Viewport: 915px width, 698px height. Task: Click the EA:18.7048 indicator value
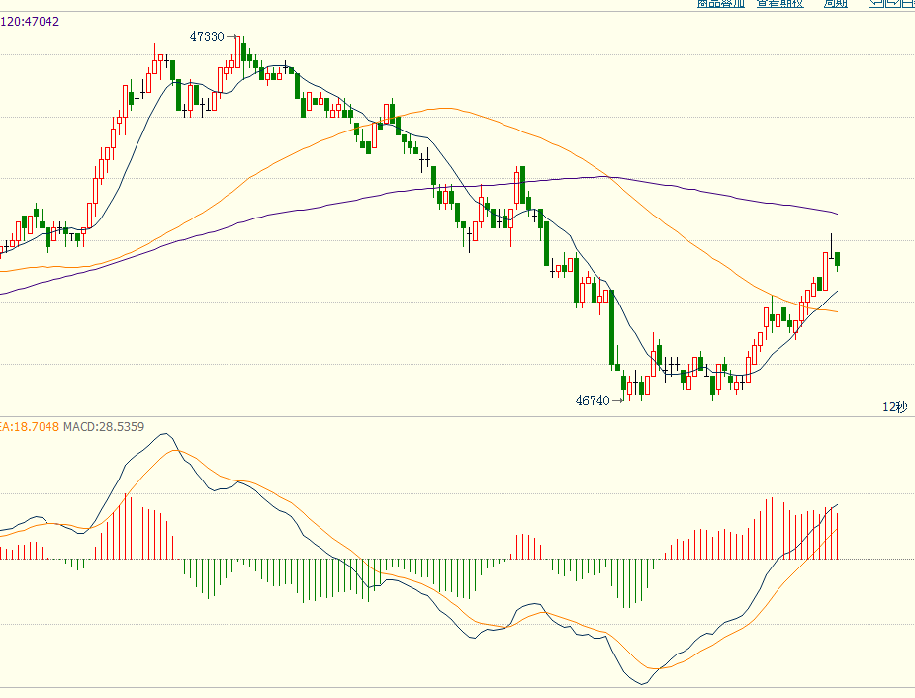tap(29, 427)
